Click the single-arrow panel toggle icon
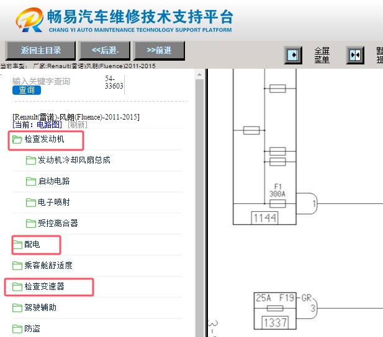Image resolution: width=383 pixels, height=337 pixels. click(x=293, y=55)
